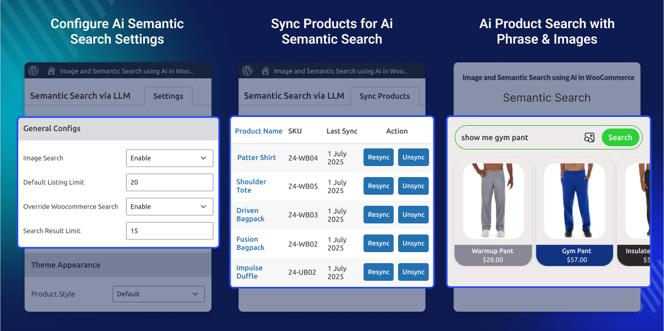Image resolution: width=664 pixels, height=331 pixels.
Task: Click the Driven Bagpack product link
Action: tap(252, 214)
